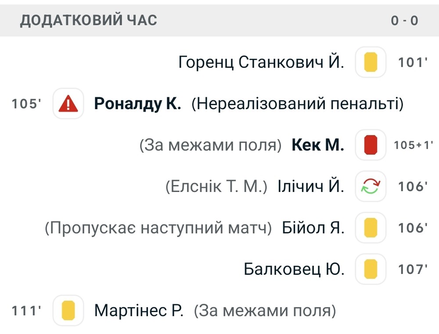Click the Нереалізований пенальті note
Viewport: 439px width, 334px height.
(x=297, y=104)
